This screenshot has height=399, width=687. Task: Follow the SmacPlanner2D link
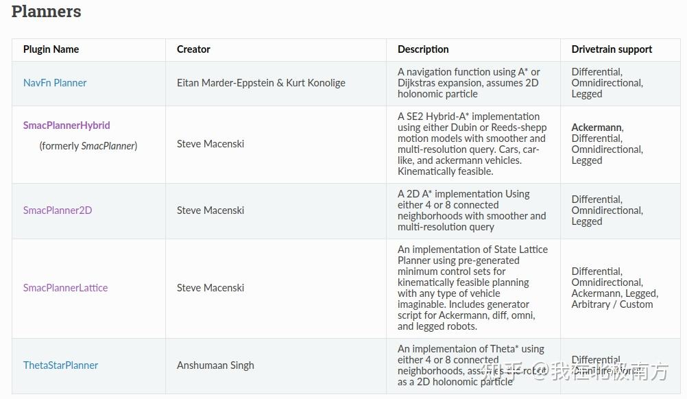tap(58, 210)
